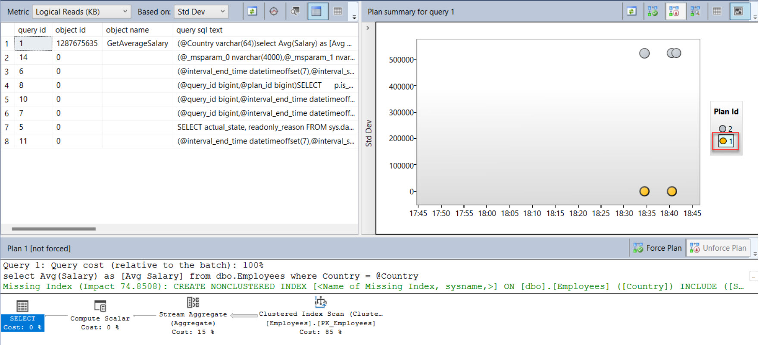Click the queries grid horizontal scrollbar
Viewport: 759px width, 345px height.
(x=54, y=229)
